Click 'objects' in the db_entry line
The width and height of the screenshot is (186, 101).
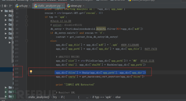point(101,29)
